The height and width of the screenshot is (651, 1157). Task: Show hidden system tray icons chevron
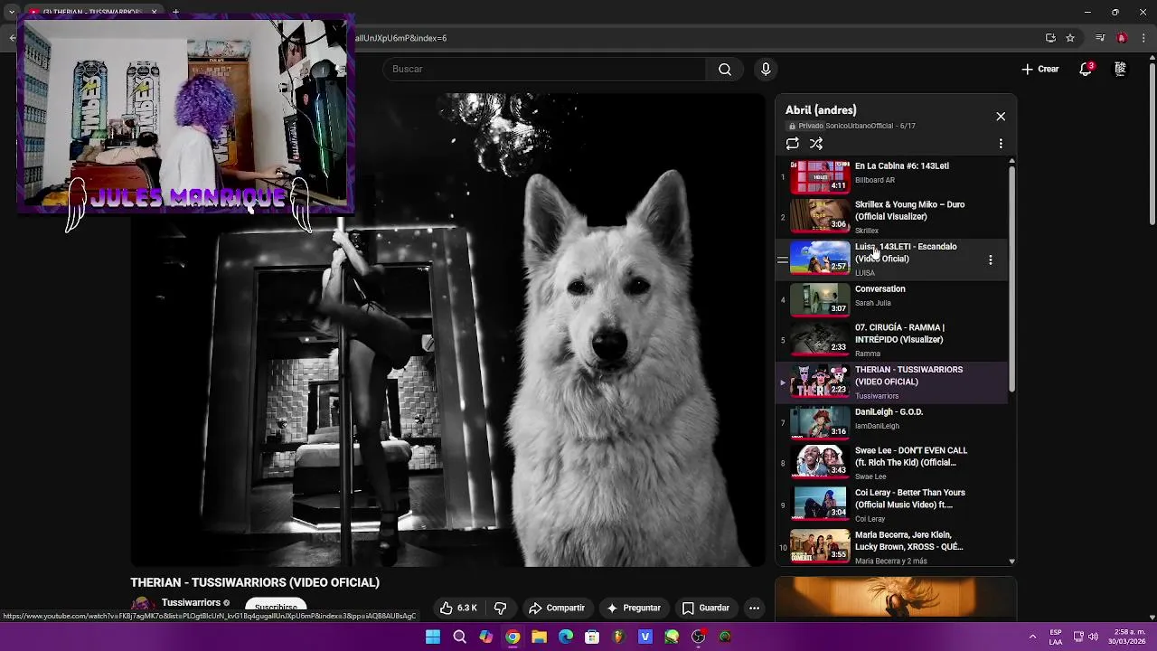click(1032, 637)
